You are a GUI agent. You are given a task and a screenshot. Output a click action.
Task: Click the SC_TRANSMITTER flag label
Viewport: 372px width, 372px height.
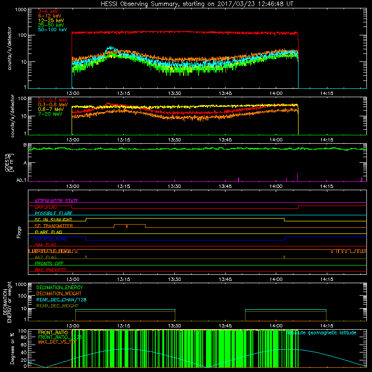coord(54,226)
